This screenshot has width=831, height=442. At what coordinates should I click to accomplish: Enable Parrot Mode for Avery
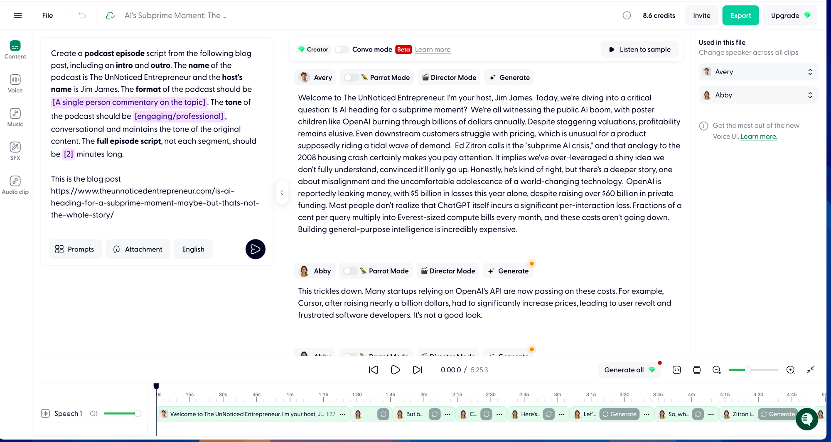(x=352, y=78)
